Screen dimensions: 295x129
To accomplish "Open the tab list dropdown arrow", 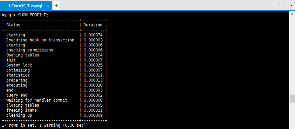I will (x=292, y=5).
